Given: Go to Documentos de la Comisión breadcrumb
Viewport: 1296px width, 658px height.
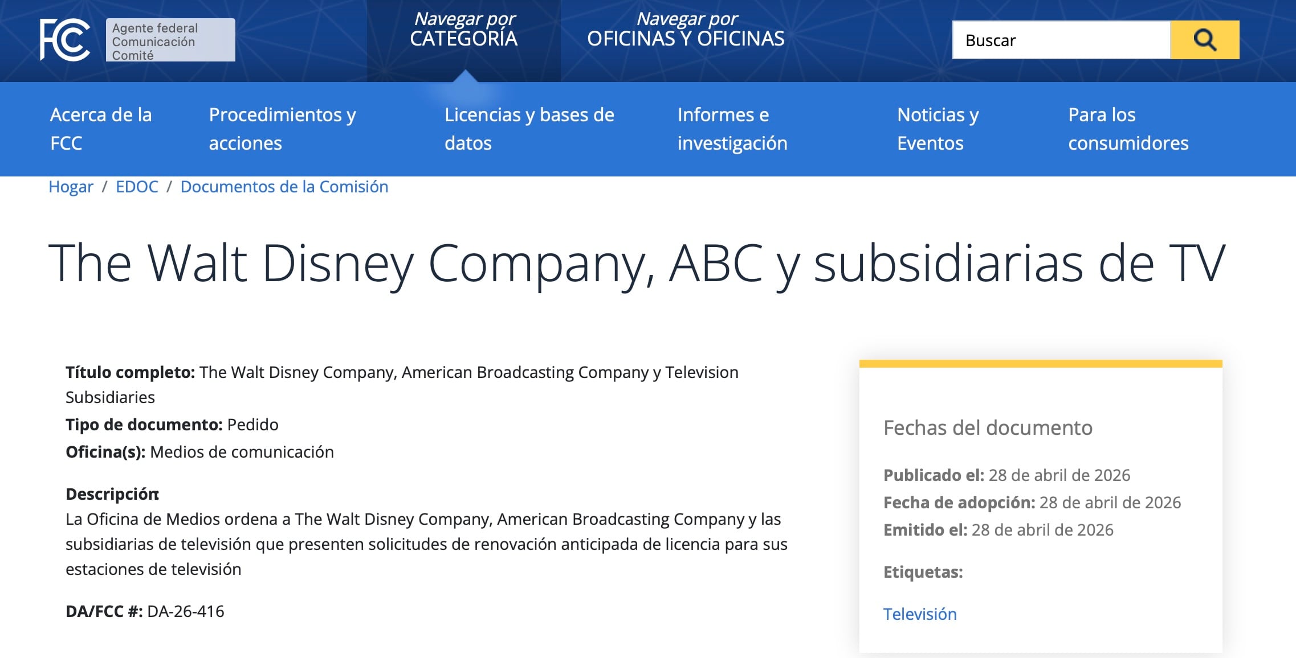Looking at the screenshot, I should click(x=283, y=187).
